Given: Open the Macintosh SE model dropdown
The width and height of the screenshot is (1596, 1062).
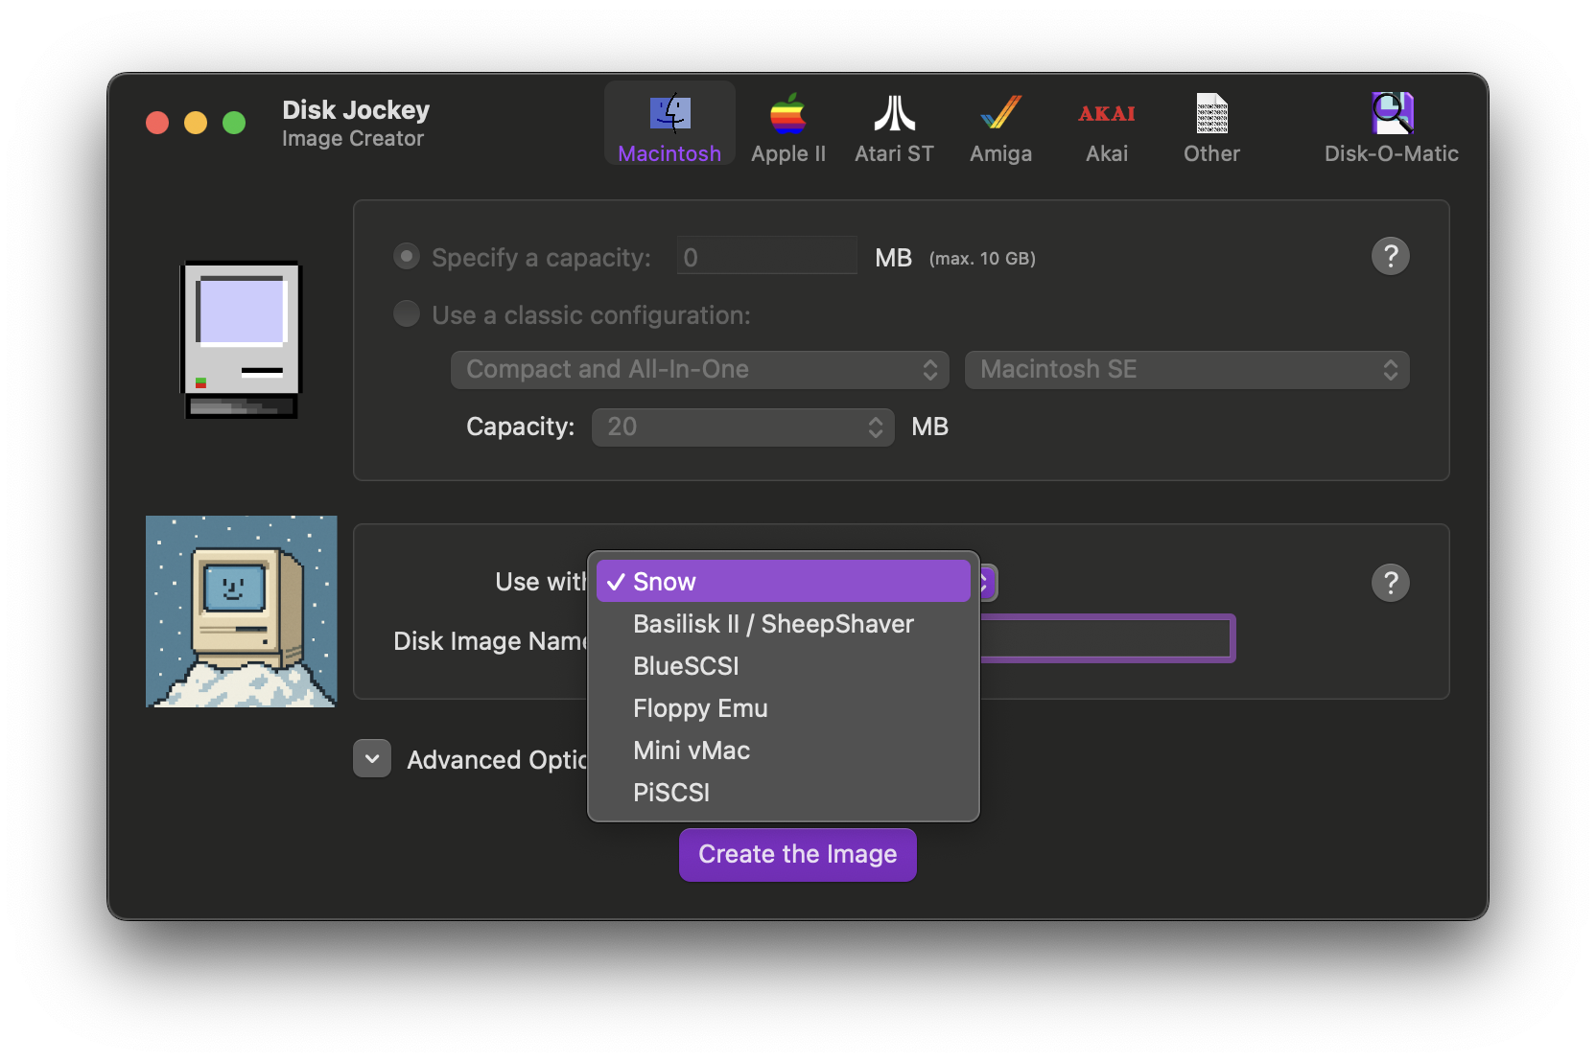Looking at the screenshot, I should [x=1186, y=370].
